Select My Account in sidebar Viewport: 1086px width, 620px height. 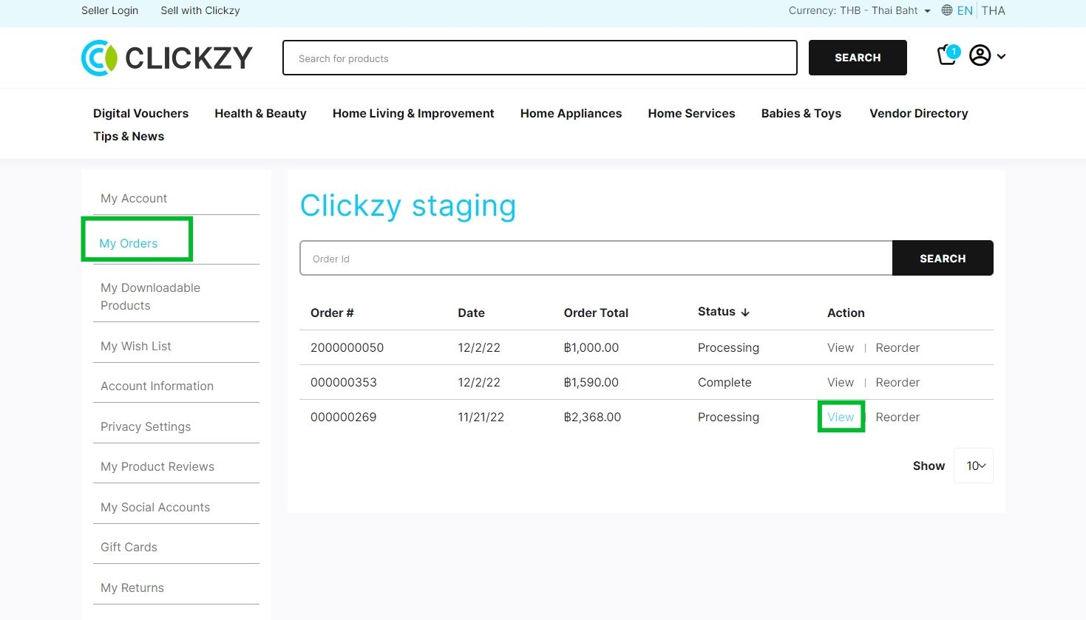point(134,198)
